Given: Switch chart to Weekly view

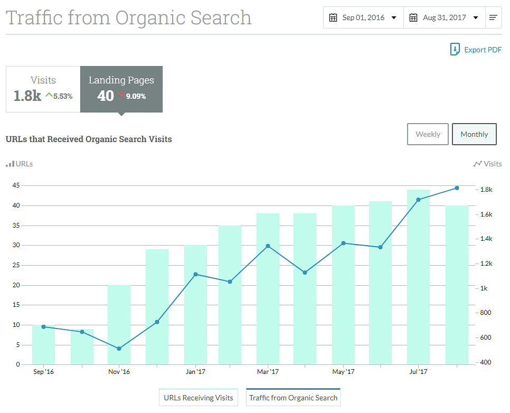Looking at the screenshot, I should 428,134.
